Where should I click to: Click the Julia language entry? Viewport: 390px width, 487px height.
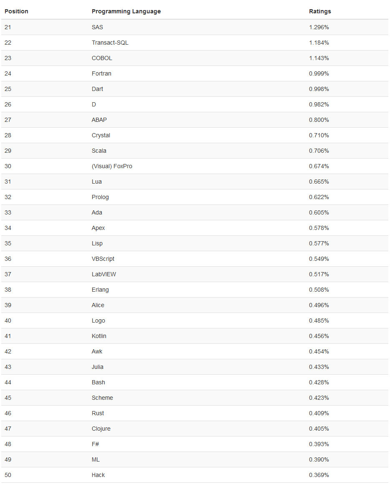point(98,367)
